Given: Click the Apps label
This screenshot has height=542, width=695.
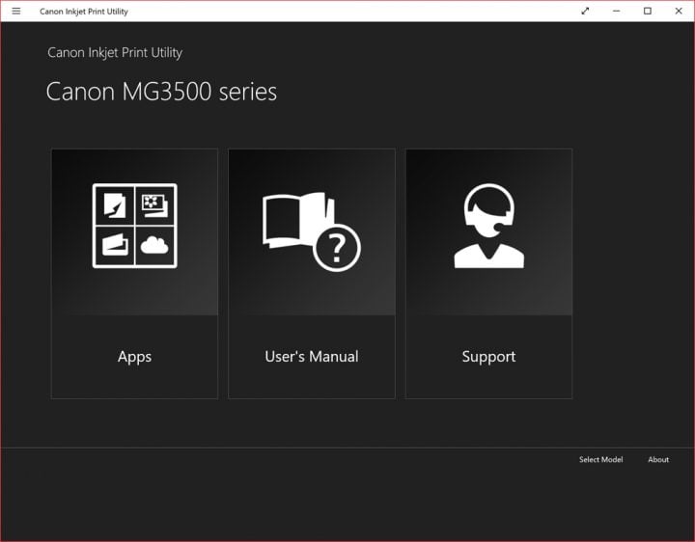Looking at the screenshot, I should coord(135,357).
